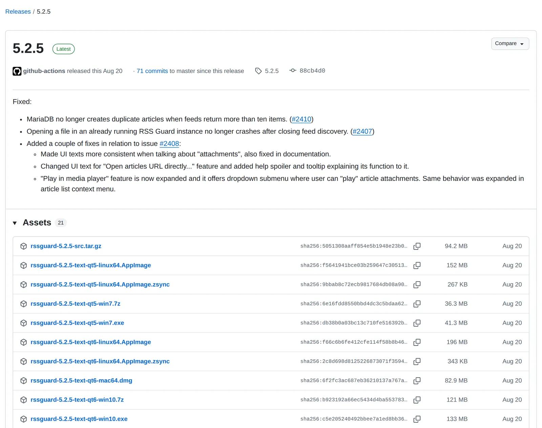The width and height of the screenshot is (542, 428).
Task: Click the github-actions avatar icon
Action: (x=17, y=71)
